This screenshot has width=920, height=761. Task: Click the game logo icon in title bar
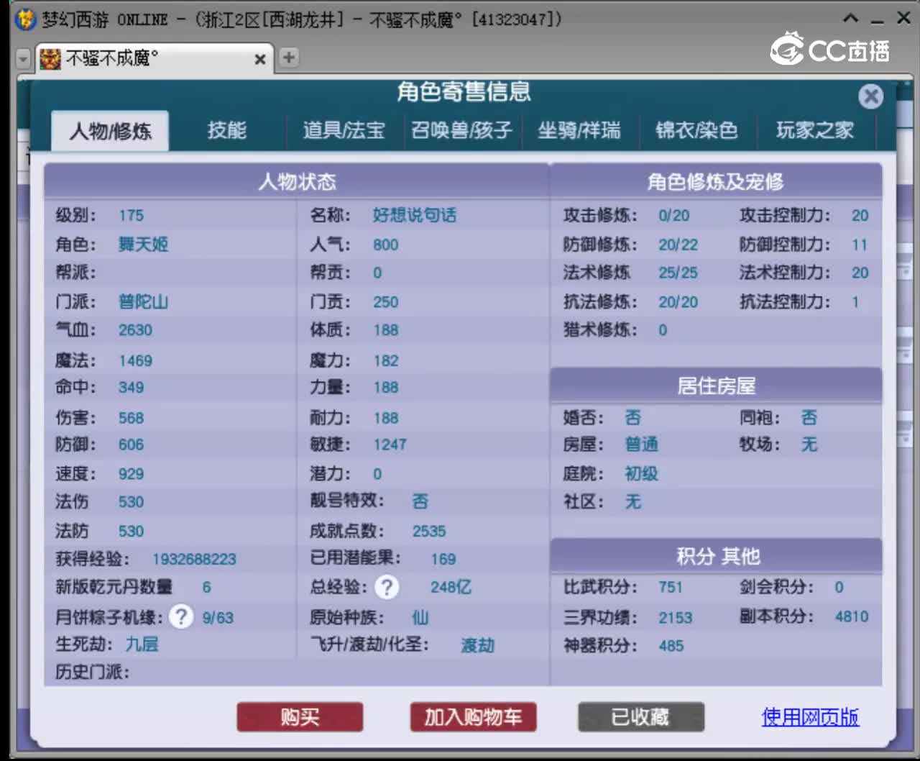[x=25, y=19]
